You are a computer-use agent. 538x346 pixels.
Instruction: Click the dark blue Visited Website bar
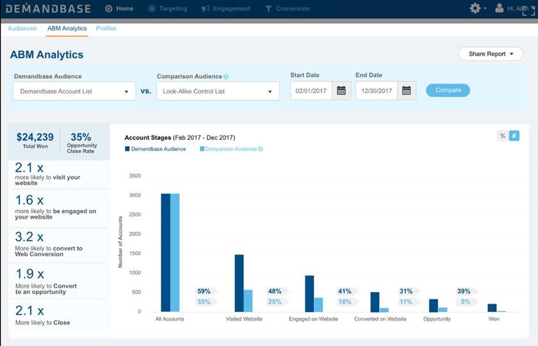[239, 283]
